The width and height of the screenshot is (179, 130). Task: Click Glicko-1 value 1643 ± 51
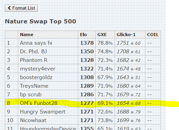[x=129, y=77]
